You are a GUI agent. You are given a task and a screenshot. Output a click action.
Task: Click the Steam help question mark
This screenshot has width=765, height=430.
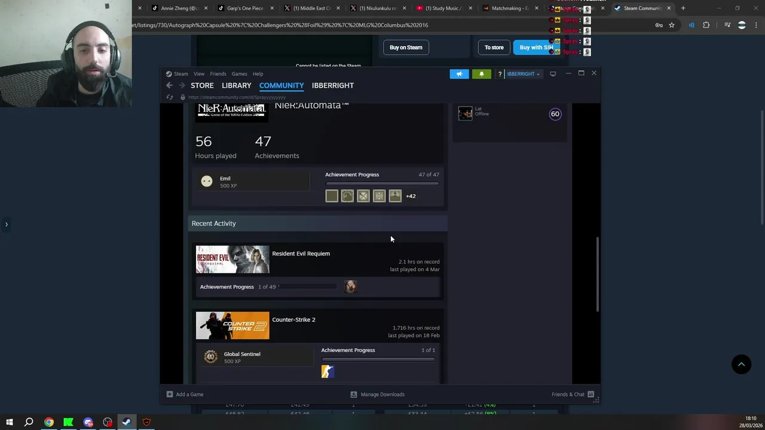tap(500, 74)
